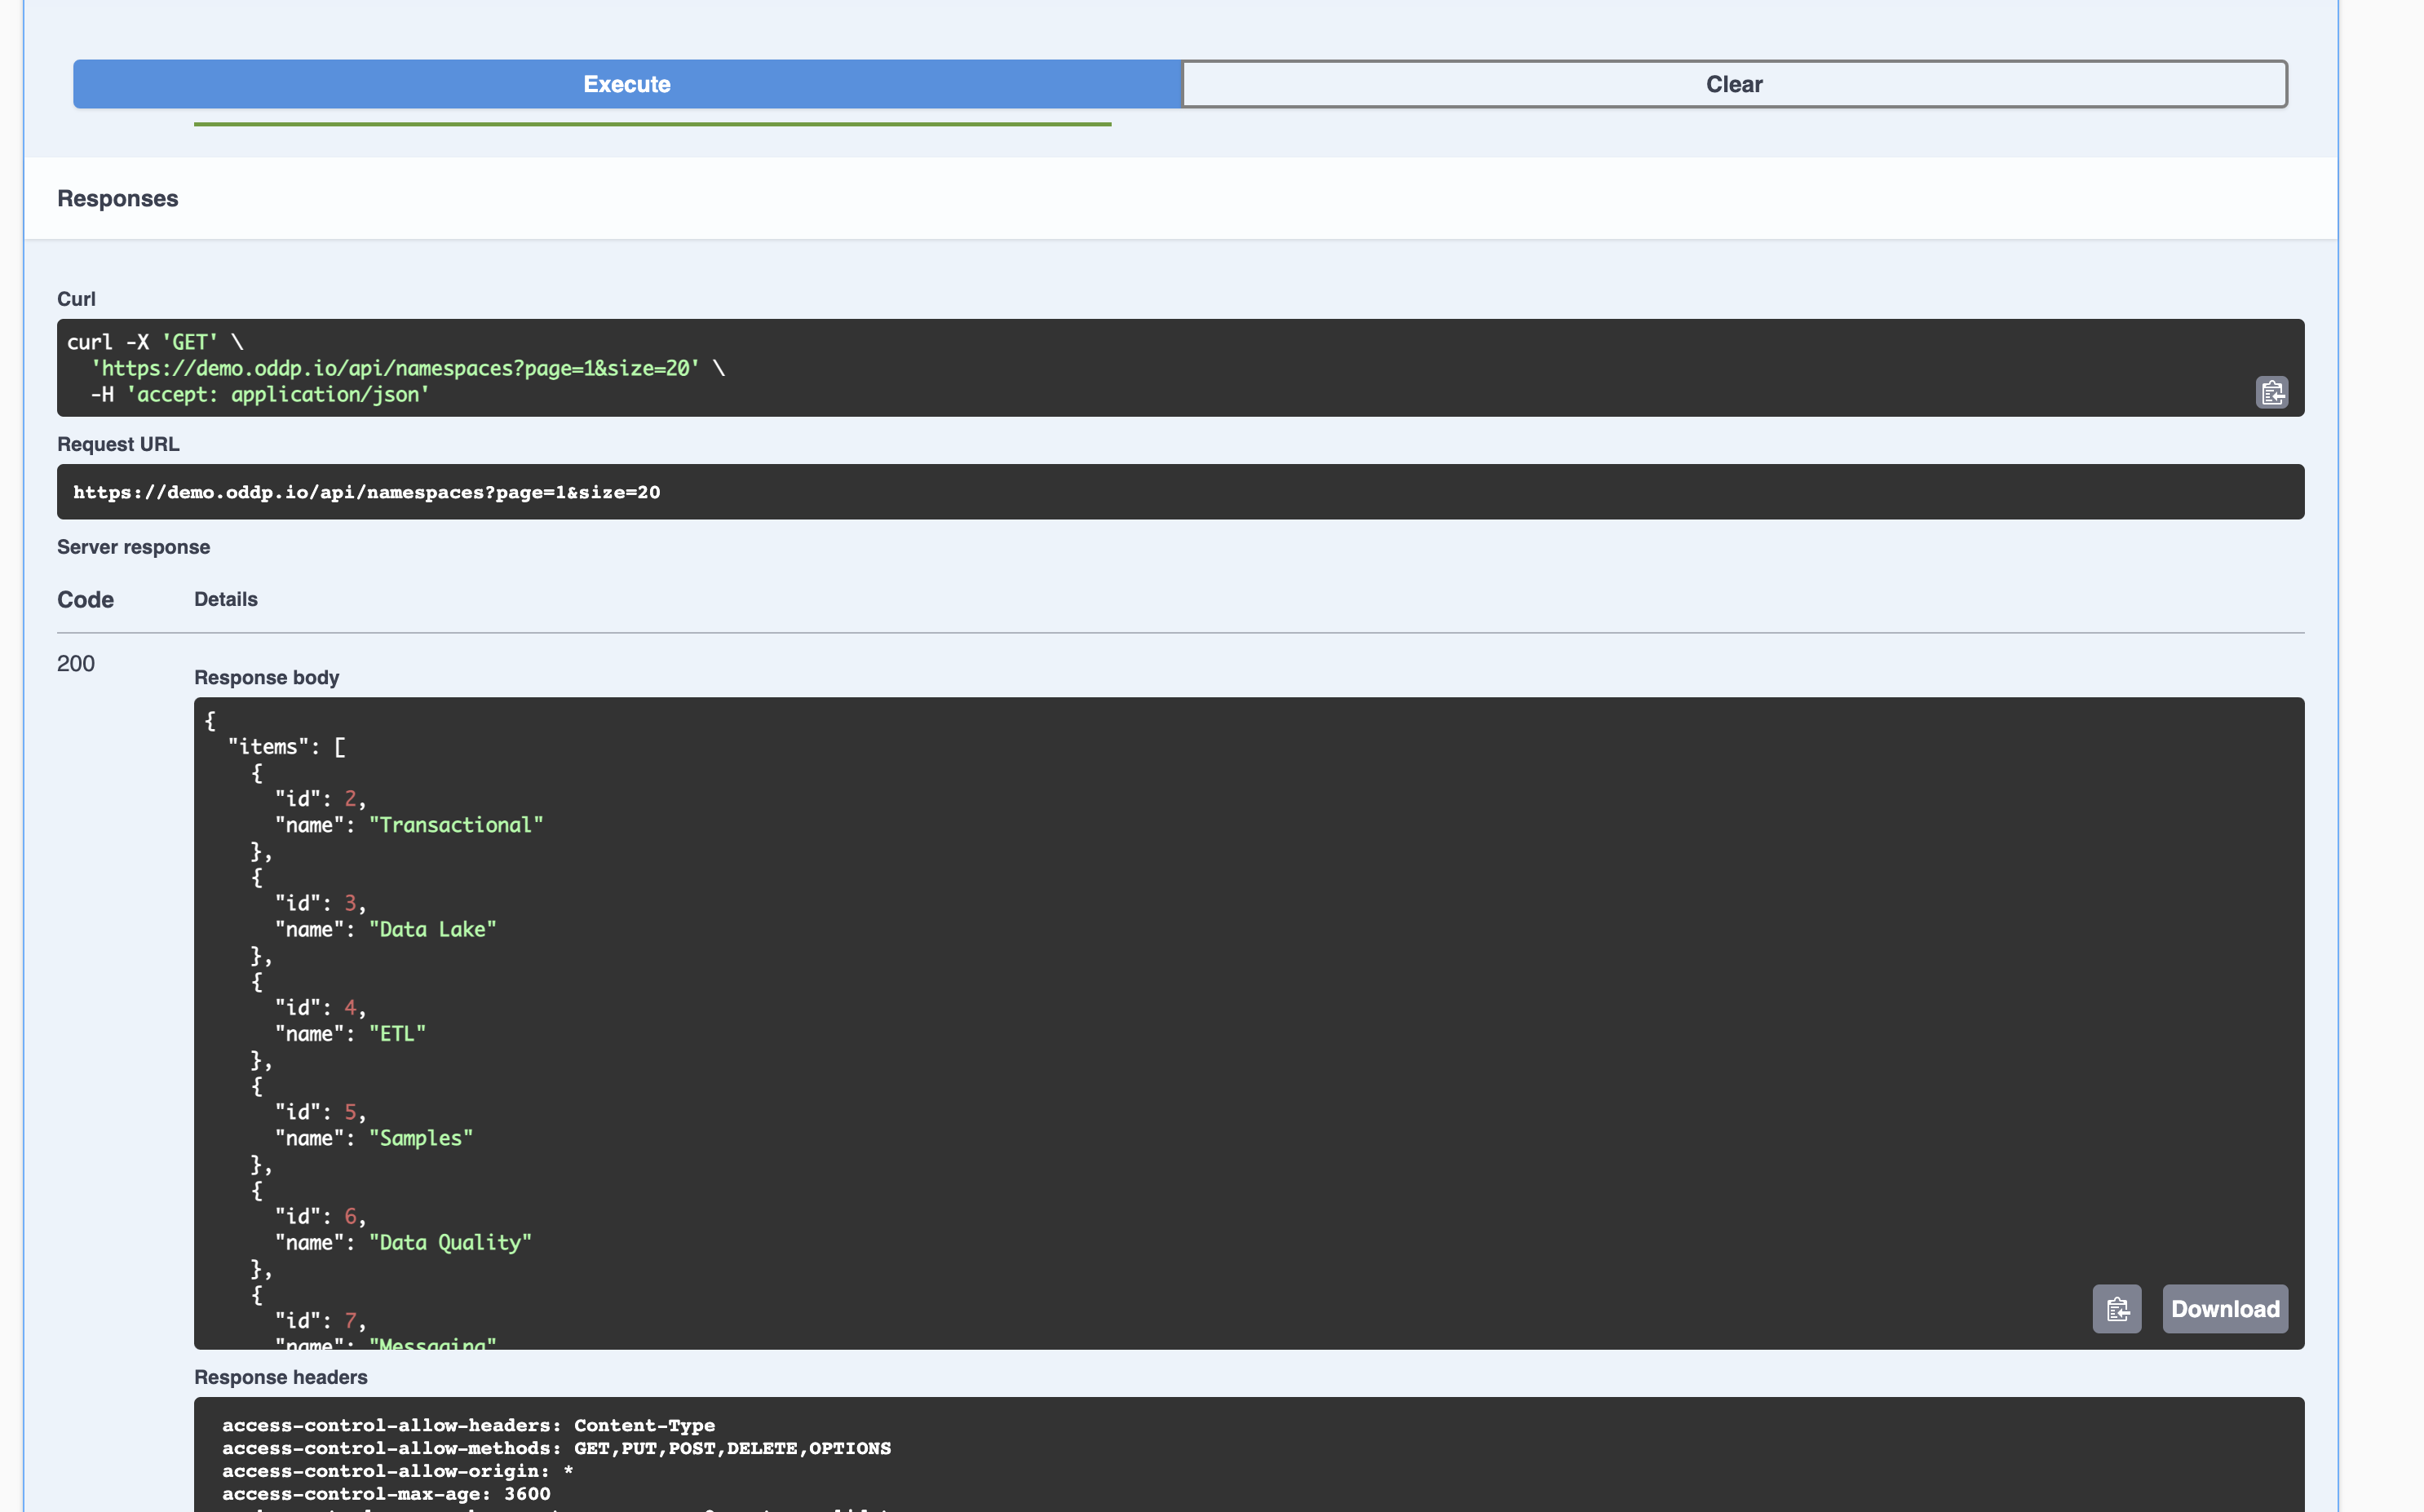Click the Responses section heading
The image size is (2424, 1512).
click(x=118, y=199)
